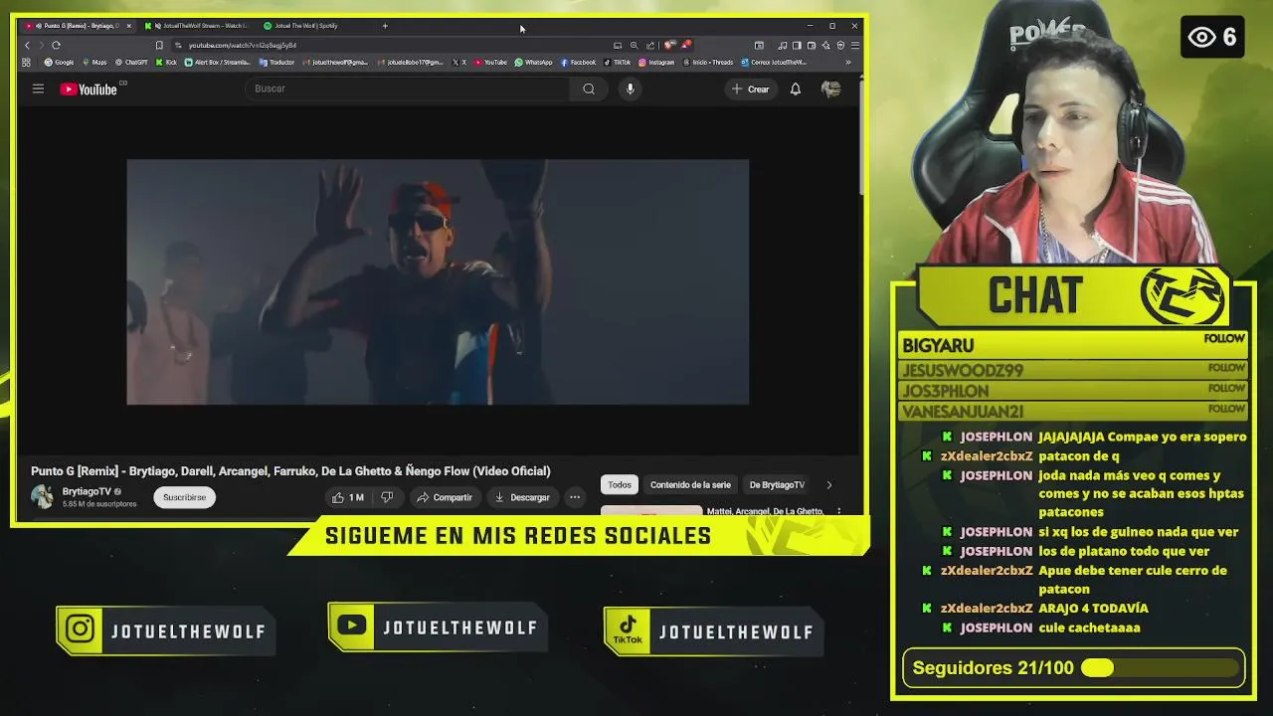
Task: Go back with the browser back arrow
Action: 27,45
